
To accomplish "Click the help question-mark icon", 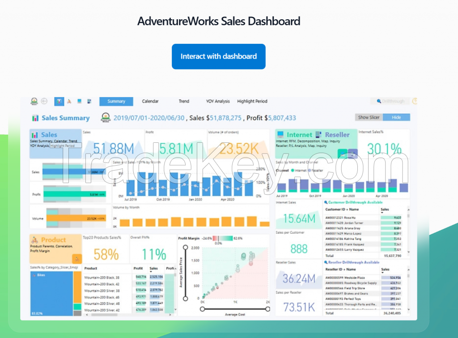I will coord(415,101).
